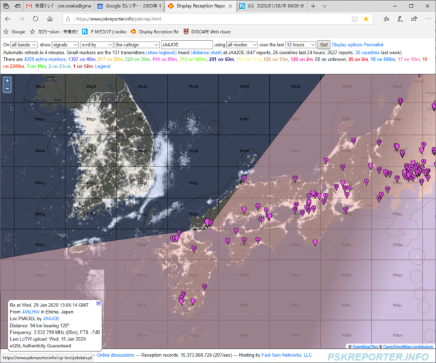The width and height of the screenshot is (436, 363).
Task: Click the JA4JOE callsign input field
Action: 187,44
